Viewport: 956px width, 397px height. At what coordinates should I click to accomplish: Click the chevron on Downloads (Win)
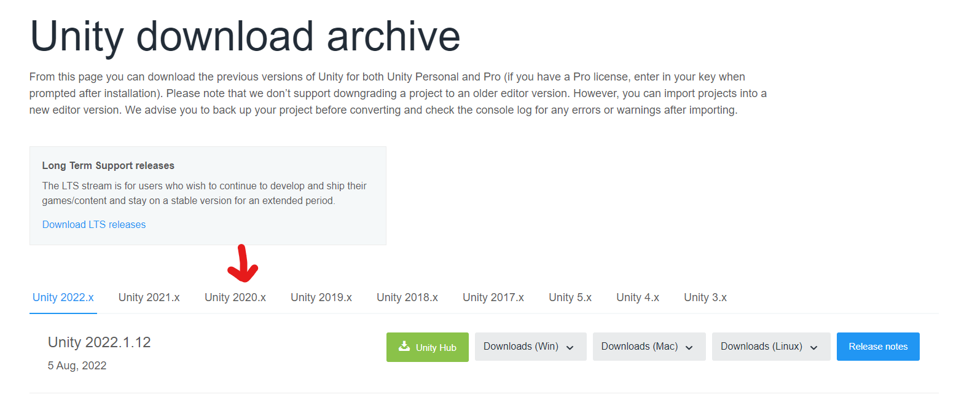point(570,347)
